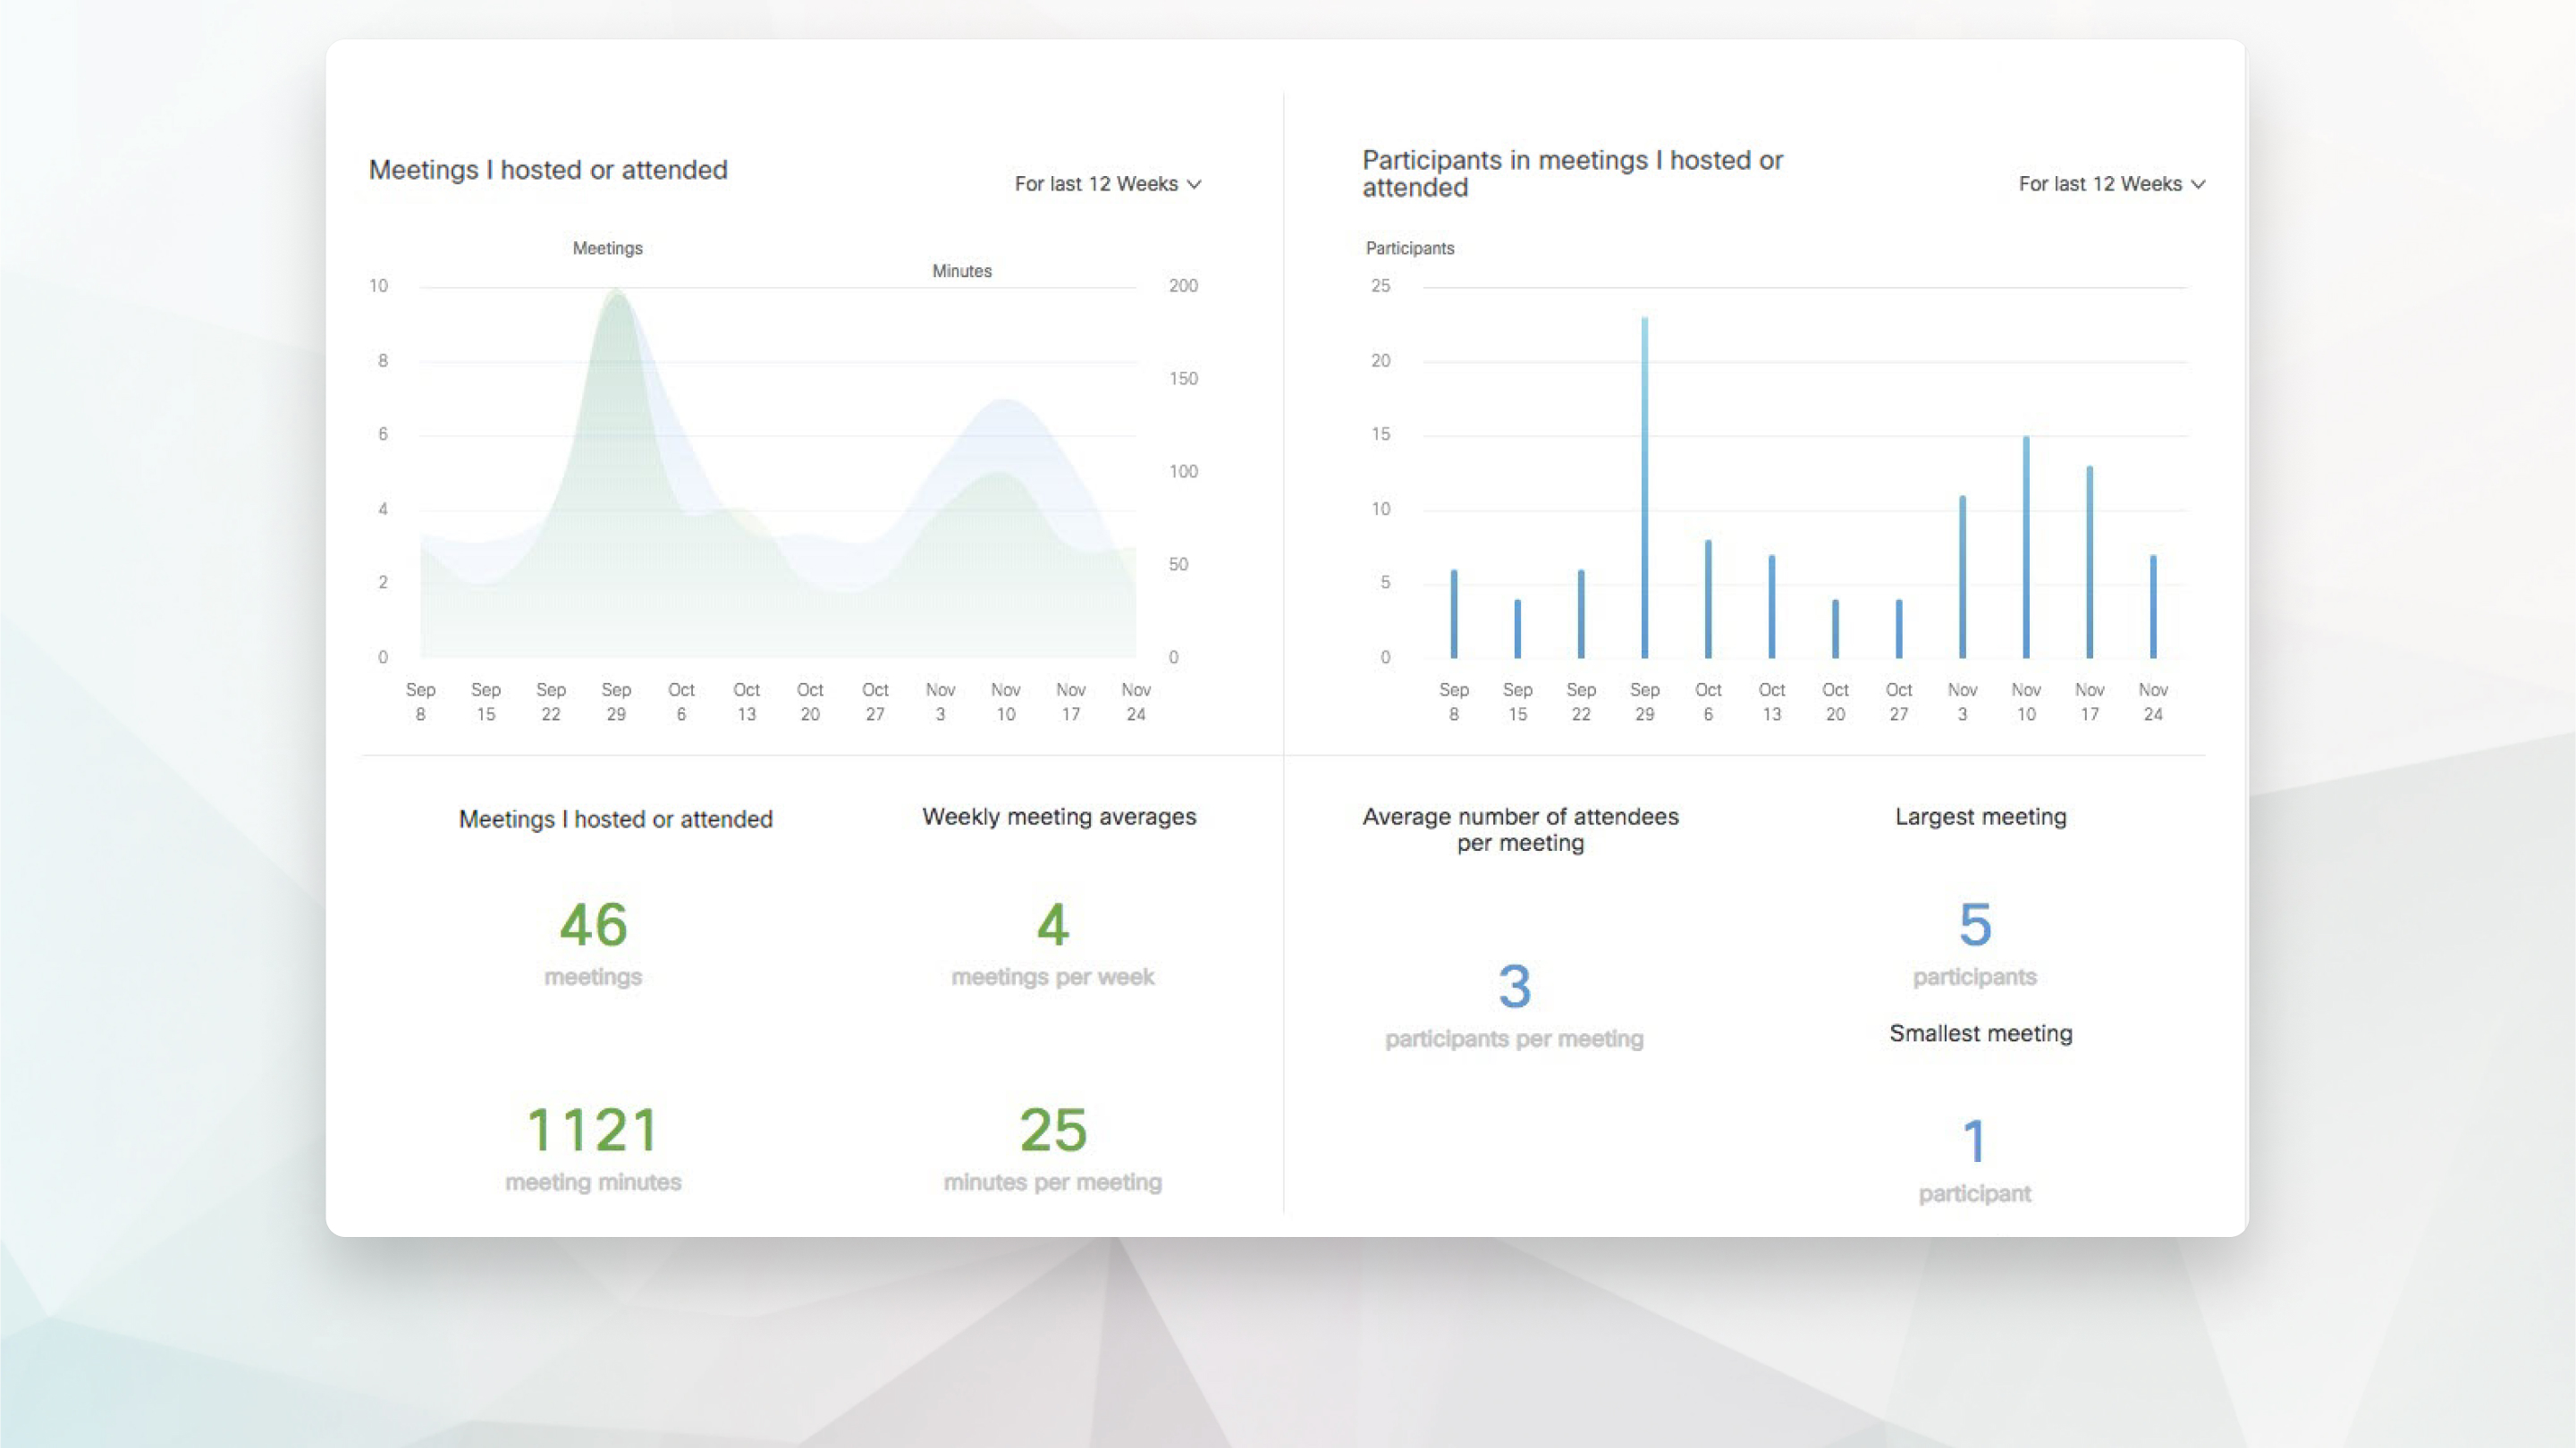Click the '1121' meeting minutes value

(x=593, y=1130)
